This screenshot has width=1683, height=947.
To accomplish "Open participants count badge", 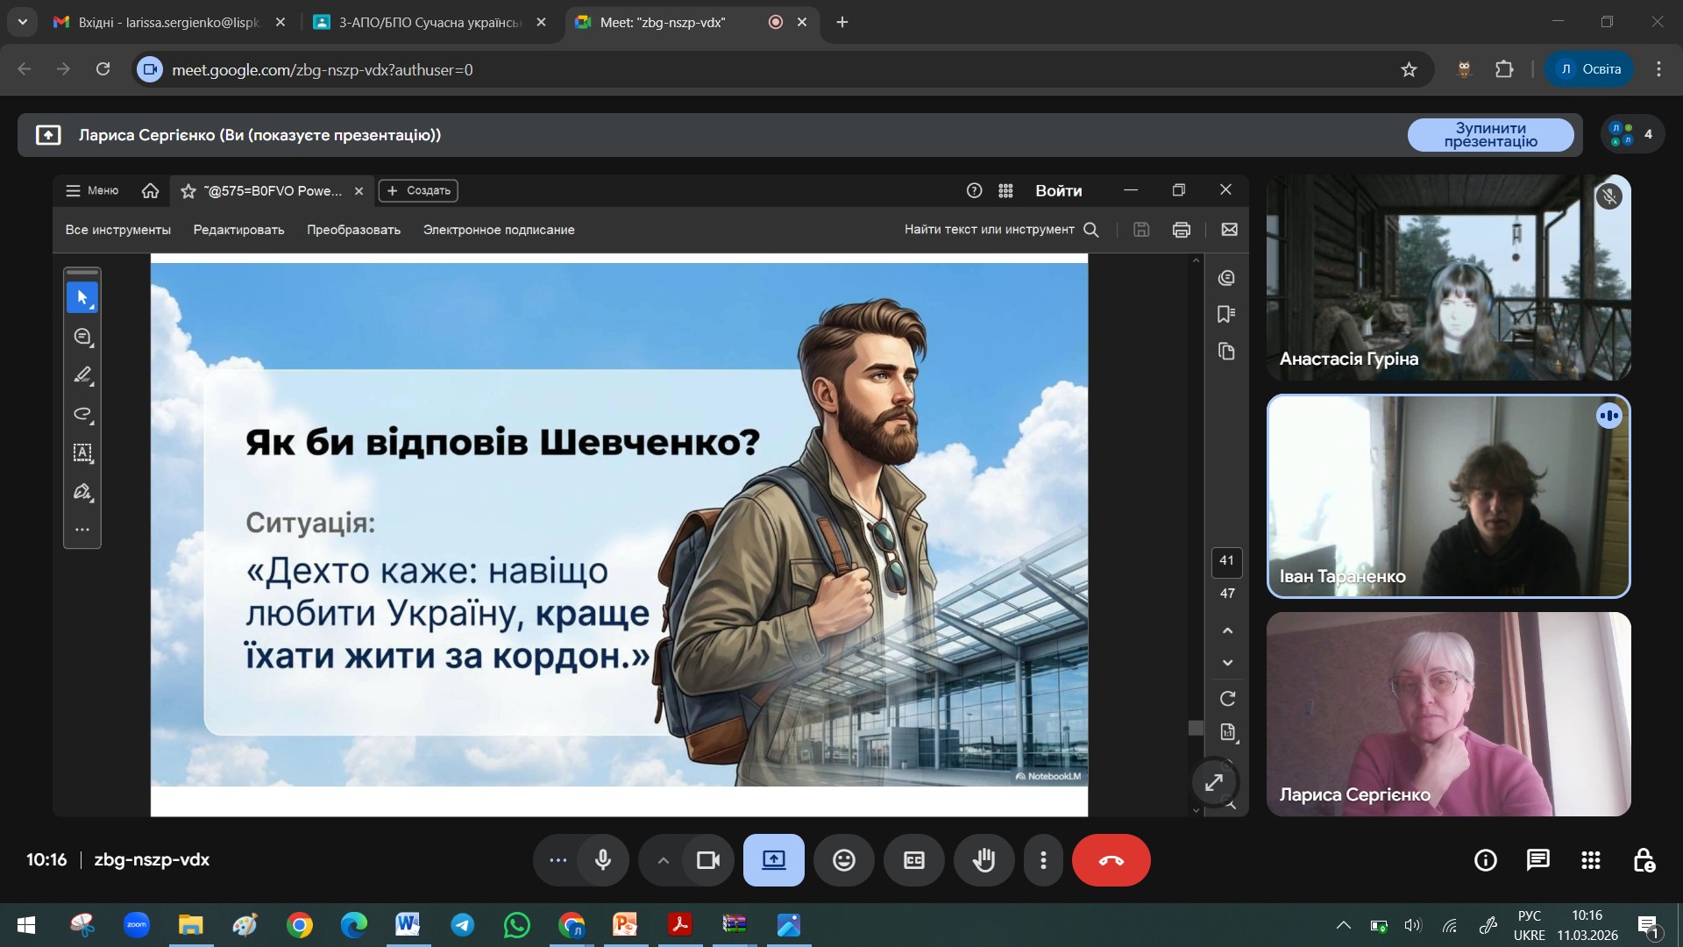I will [1632, 134].
